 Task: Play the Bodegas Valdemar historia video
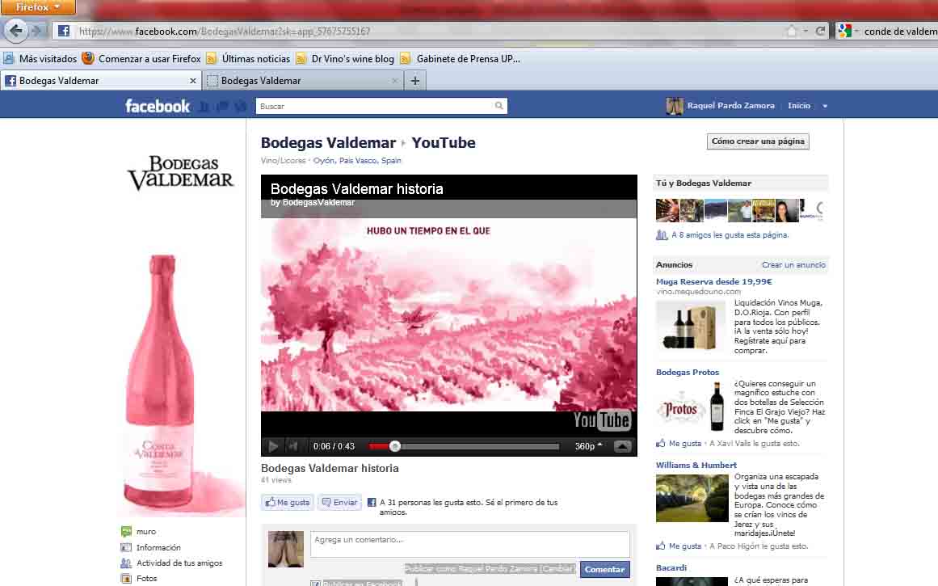(273, 446)
